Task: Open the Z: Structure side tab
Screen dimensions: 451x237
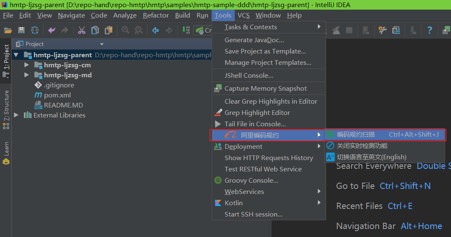Action: click(6, 110)
